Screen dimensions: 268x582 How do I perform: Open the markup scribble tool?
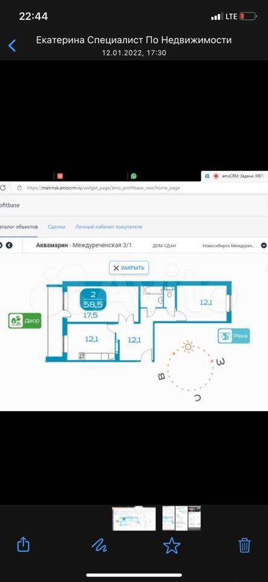99,545
